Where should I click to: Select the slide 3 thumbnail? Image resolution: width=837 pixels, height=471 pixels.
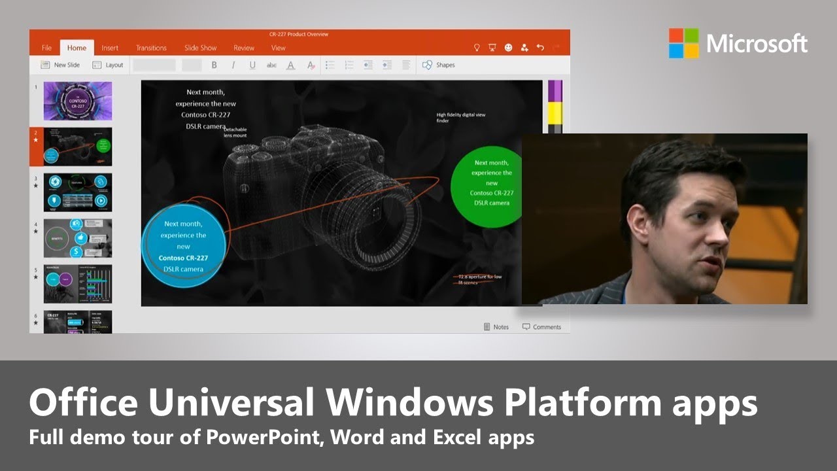click(78, 192)
